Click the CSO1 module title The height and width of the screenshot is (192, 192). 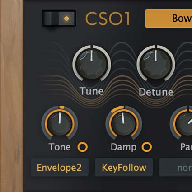click(108, 19)
